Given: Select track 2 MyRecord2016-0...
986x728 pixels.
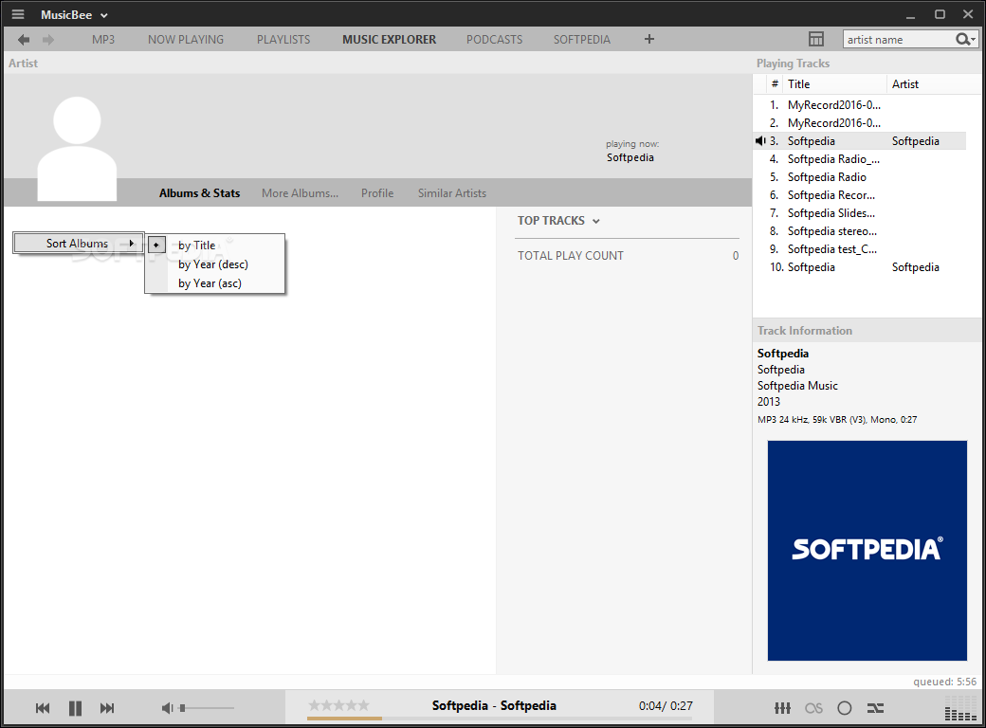Looking at the screenshot, I should click(859, 123).
